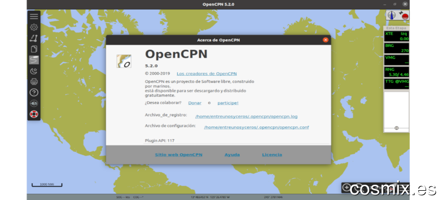Toggle the compass north-up icon
This screenshot has width=437, height=200.
point(392,15)
